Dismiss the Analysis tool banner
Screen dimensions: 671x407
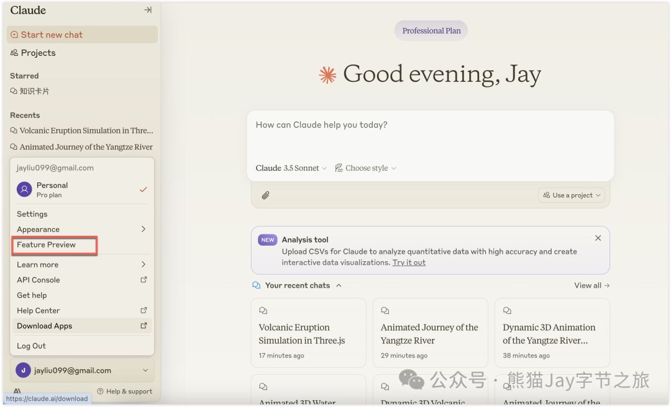598,238
